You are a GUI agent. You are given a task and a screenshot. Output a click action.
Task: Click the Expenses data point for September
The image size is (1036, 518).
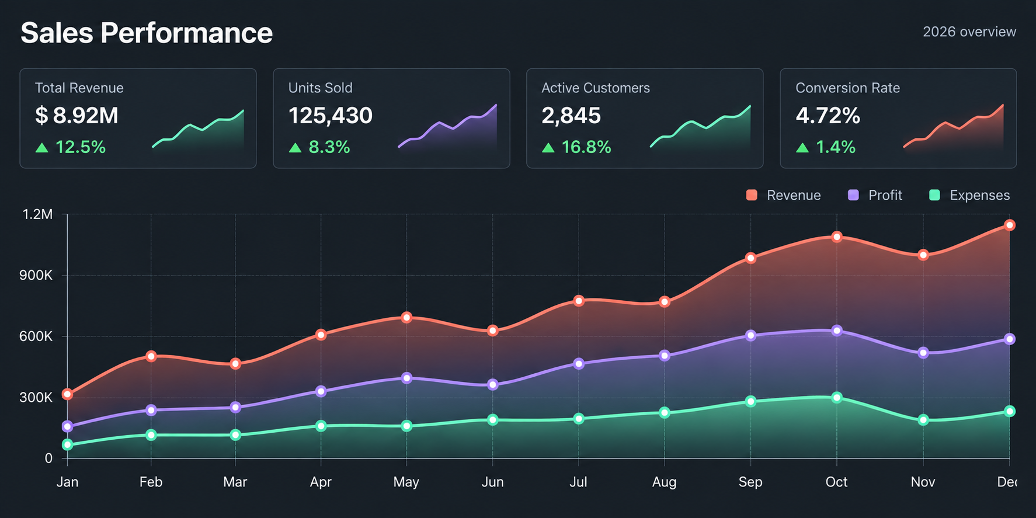(x=751, y=401)
